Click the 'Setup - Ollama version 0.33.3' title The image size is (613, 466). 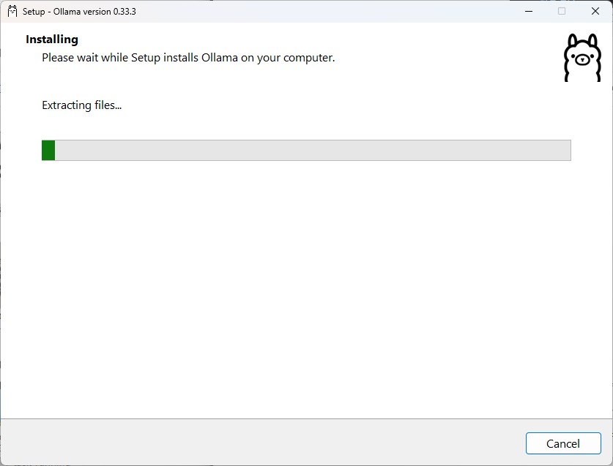(x=79, y=12)
